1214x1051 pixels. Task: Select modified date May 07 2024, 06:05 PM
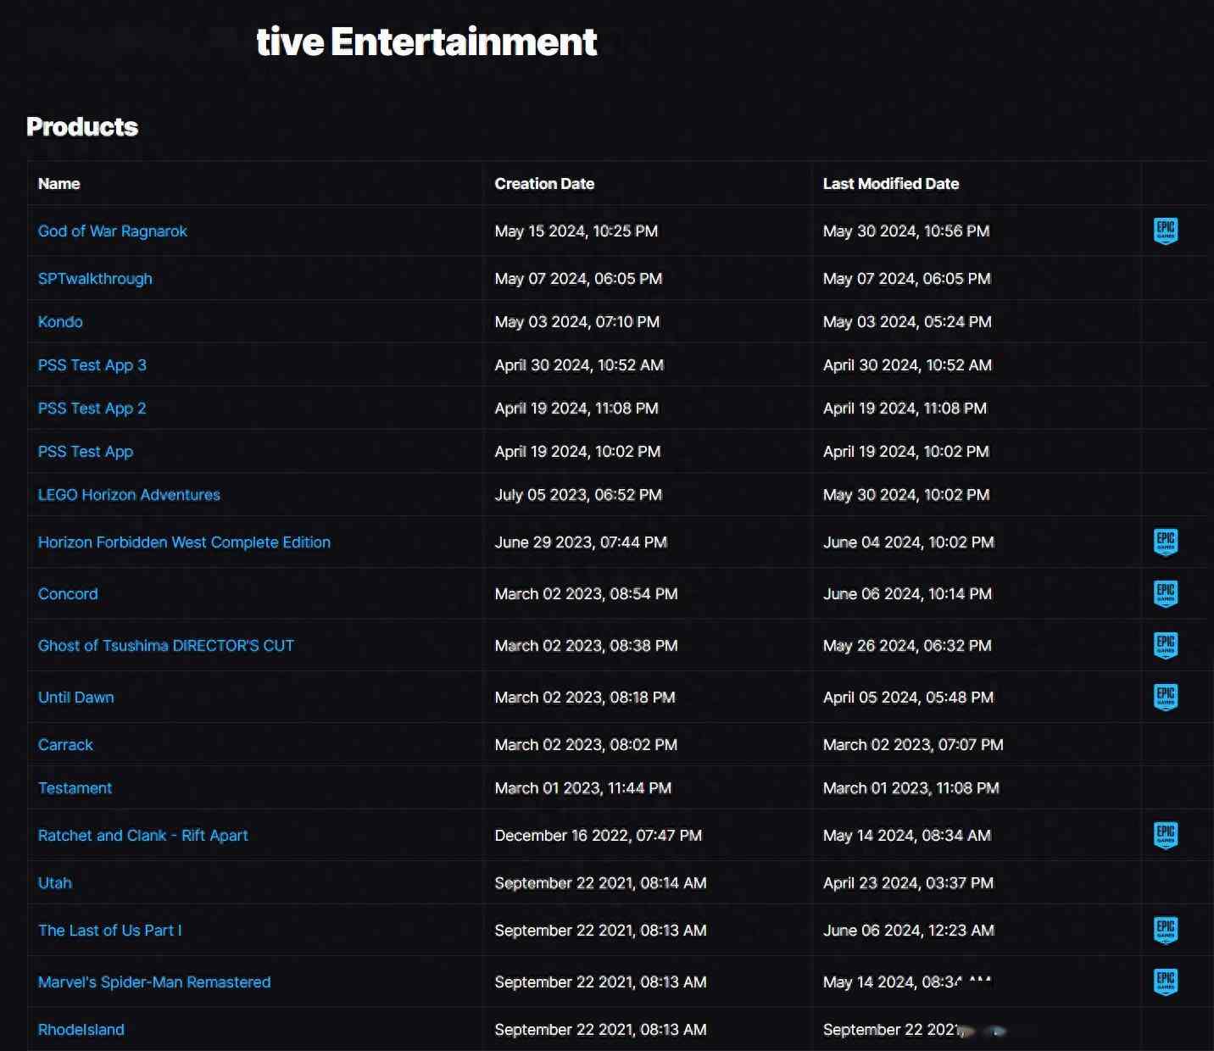coord(907,279)
